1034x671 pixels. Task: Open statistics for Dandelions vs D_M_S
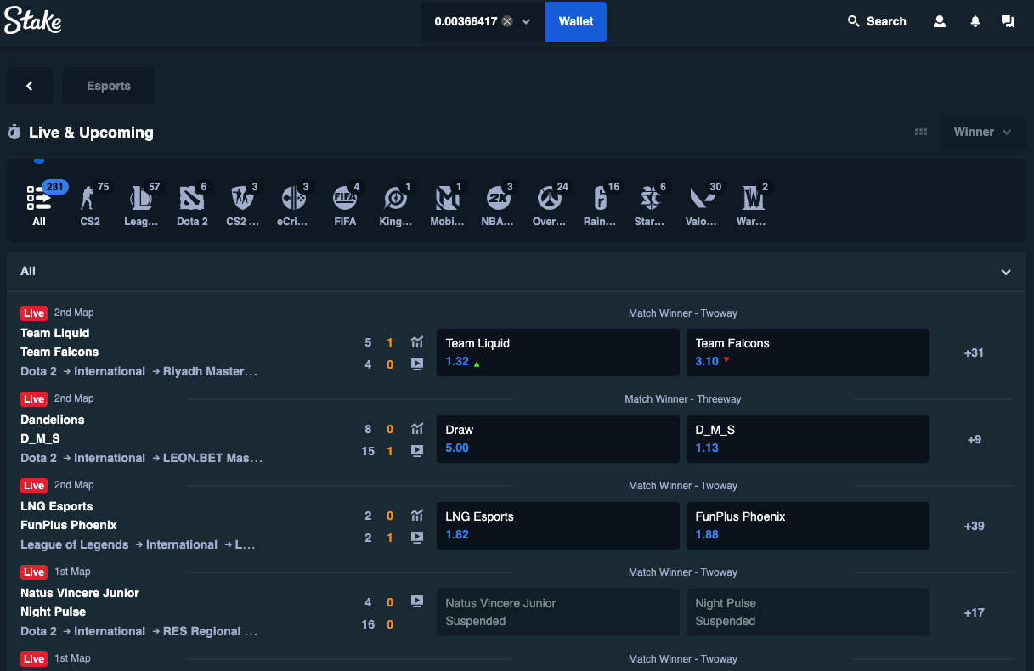416,429
